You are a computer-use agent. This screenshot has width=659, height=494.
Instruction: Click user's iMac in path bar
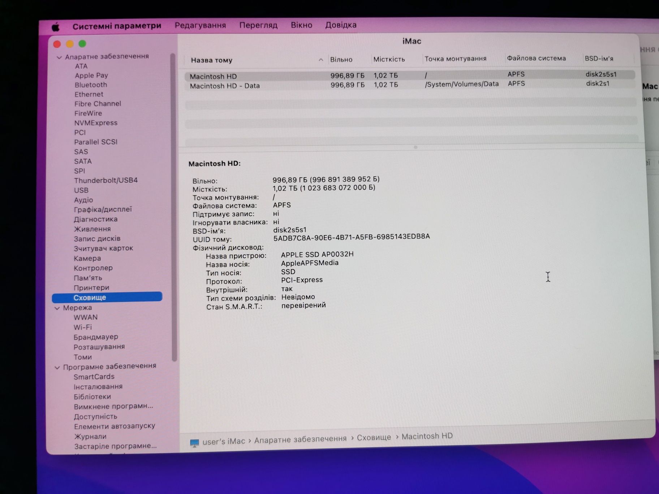click(x=224, y=441)
